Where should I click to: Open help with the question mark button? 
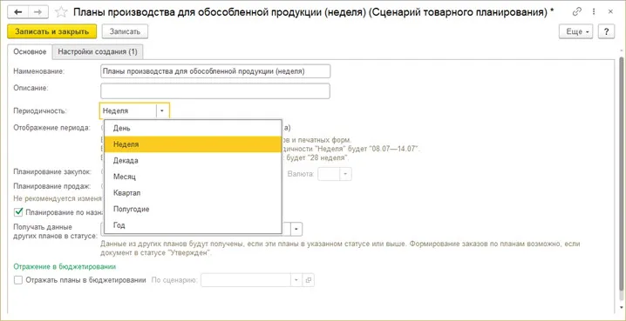606,32
